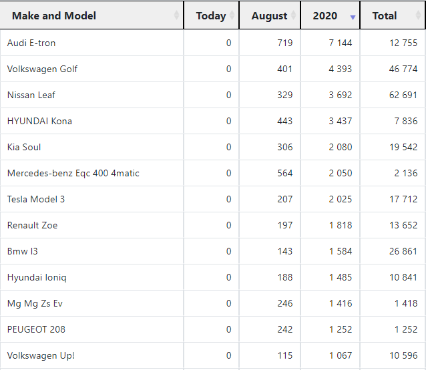Screen dimensions: 426x370
Task: Select the Tesla Model 3 row name
Action: (36, 200)
